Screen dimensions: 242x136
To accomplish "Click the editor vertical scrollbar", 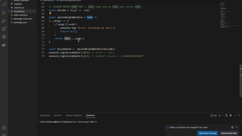I will (240, 80).
